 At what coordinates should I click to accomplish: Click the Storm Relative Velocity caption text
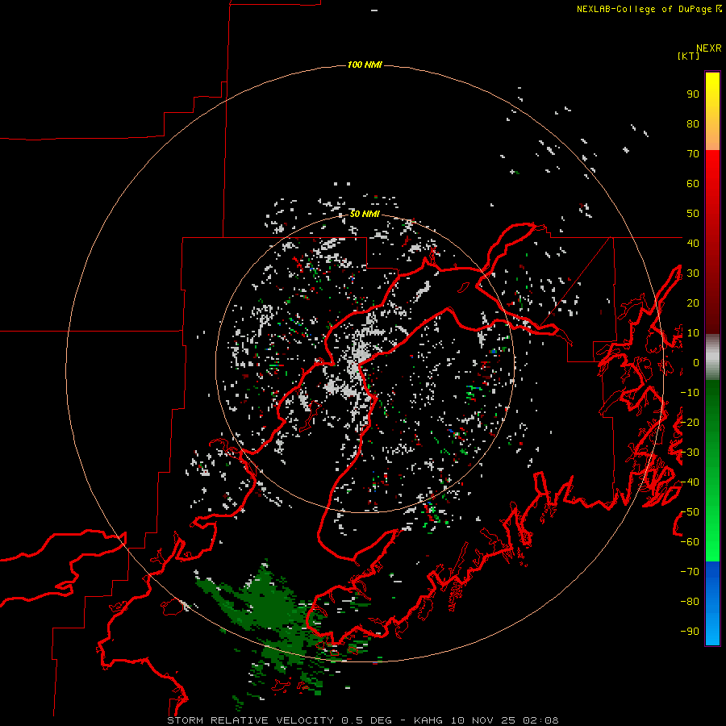click(362, 720)
